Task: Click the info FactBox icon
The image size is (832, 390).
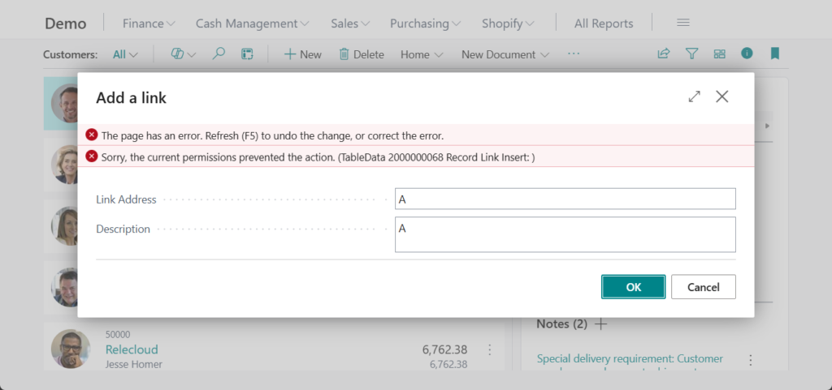Action: click(747, 54)
